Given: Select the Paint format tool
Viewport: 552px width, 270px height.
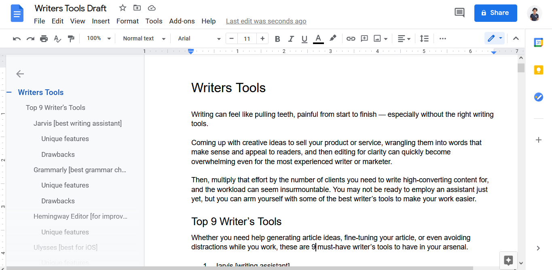Looking at the screenshot, I should (71, 39).
